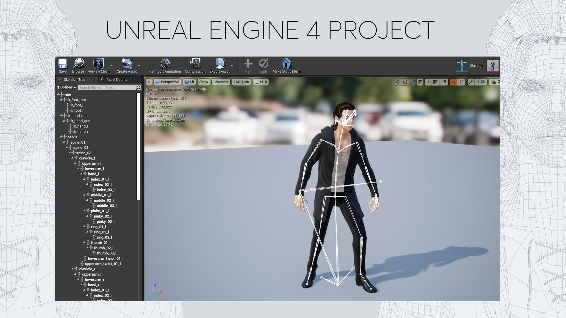Viewport: 566px width, 318px height.
Task: Select the upperarm_l bone
Action: click(x=92, y=163)
